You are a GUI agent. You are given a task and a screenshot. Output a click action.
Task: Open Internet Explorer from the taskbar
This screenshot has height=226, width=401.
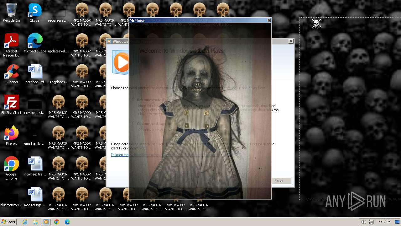(25, 222)
